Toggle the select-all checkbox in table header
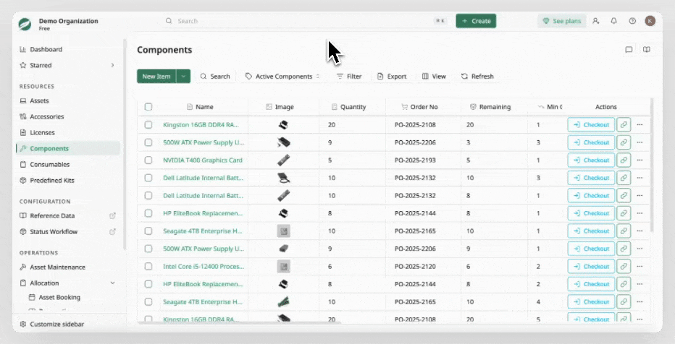The image size is (675, 344). point(148,106)
